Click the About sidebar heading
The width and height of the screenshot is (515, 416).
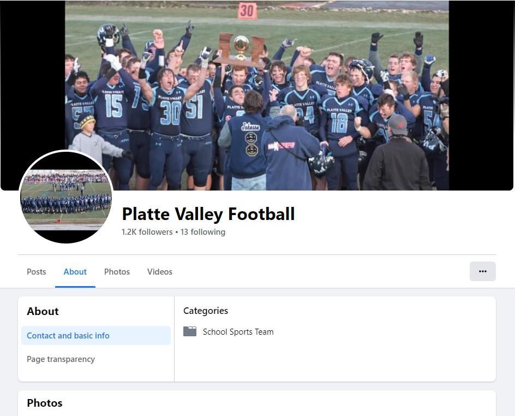coord(43,311)
